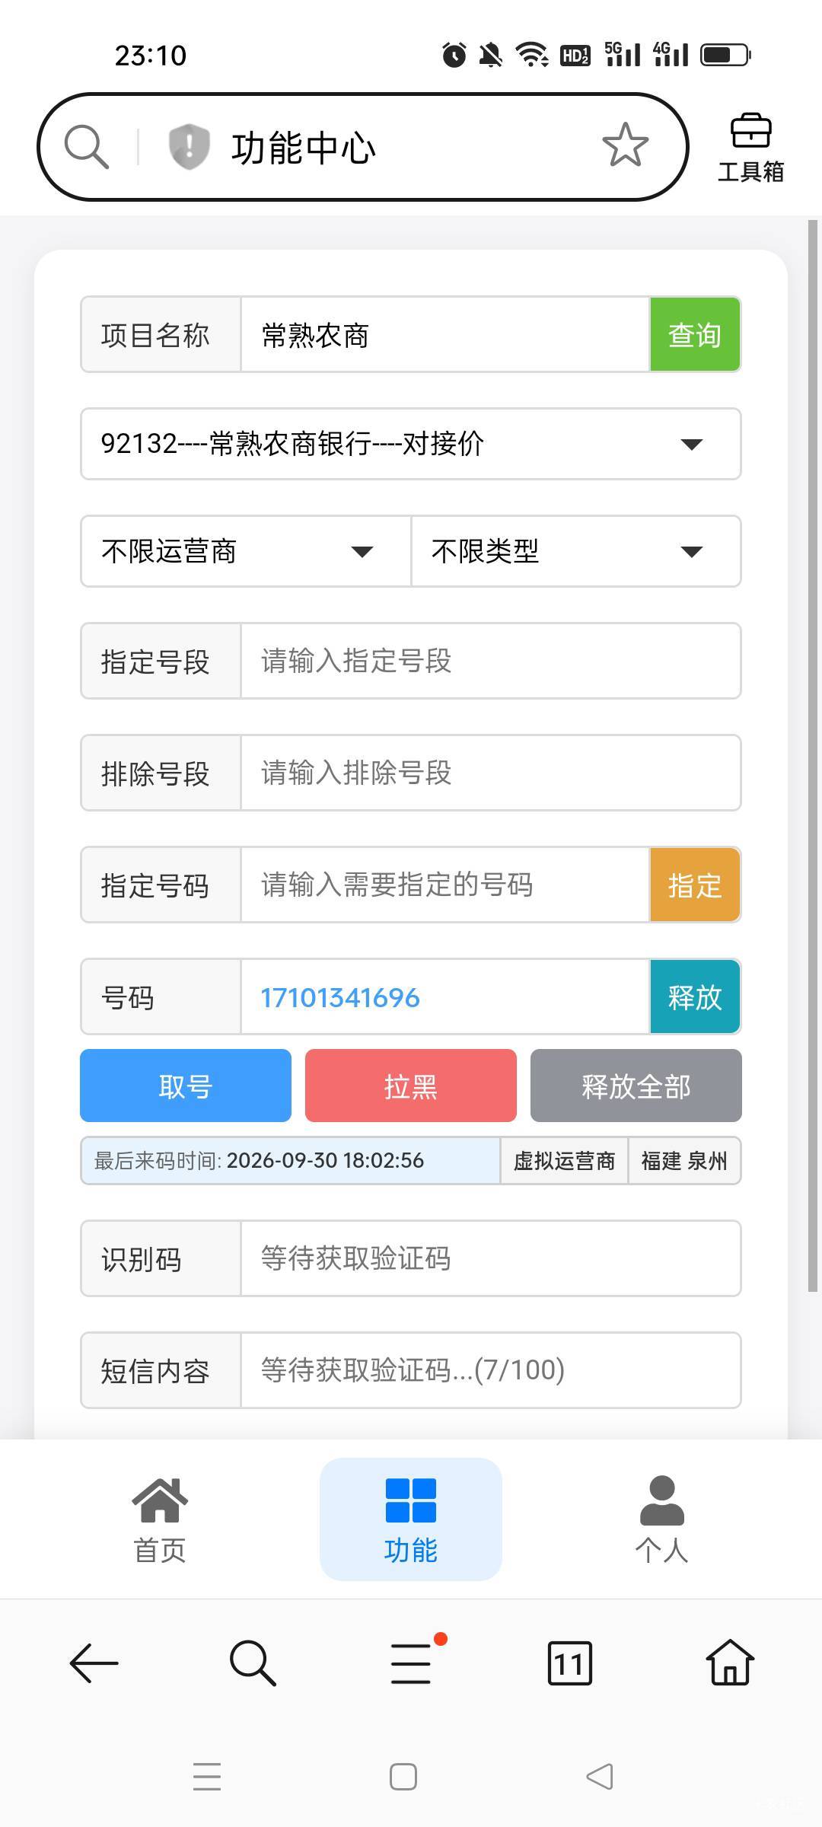The image size is (822, 1827).
Task: Go to browser home page icon
Action: coord(730,1663)
